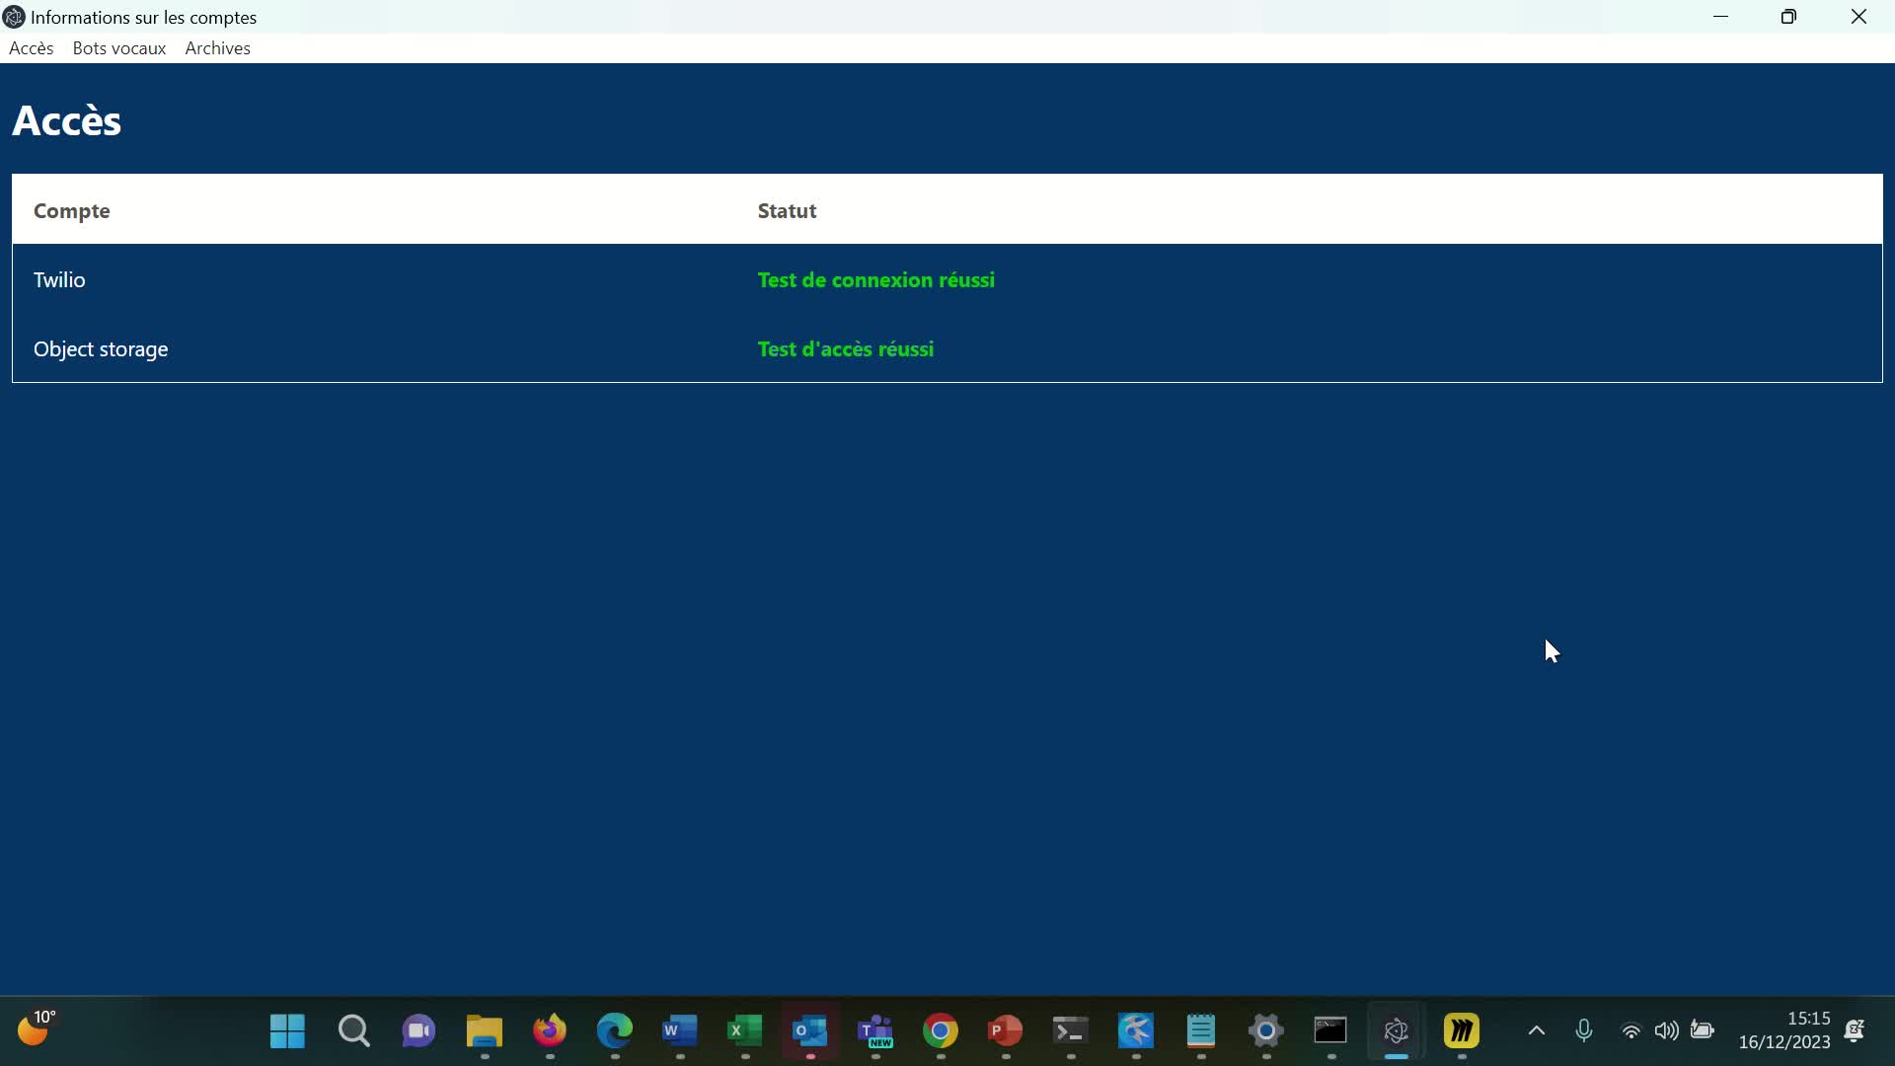This screenshot has height=1066, width=1895.
Task: Open the clock and date flyout
Action: click(1783, 1030)
